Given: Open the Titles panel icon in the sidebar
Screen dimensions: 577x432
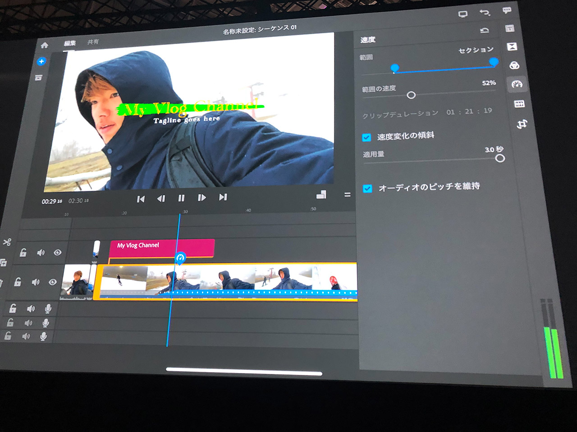Looking at the screenshot, I should click(x=510, y=29).
